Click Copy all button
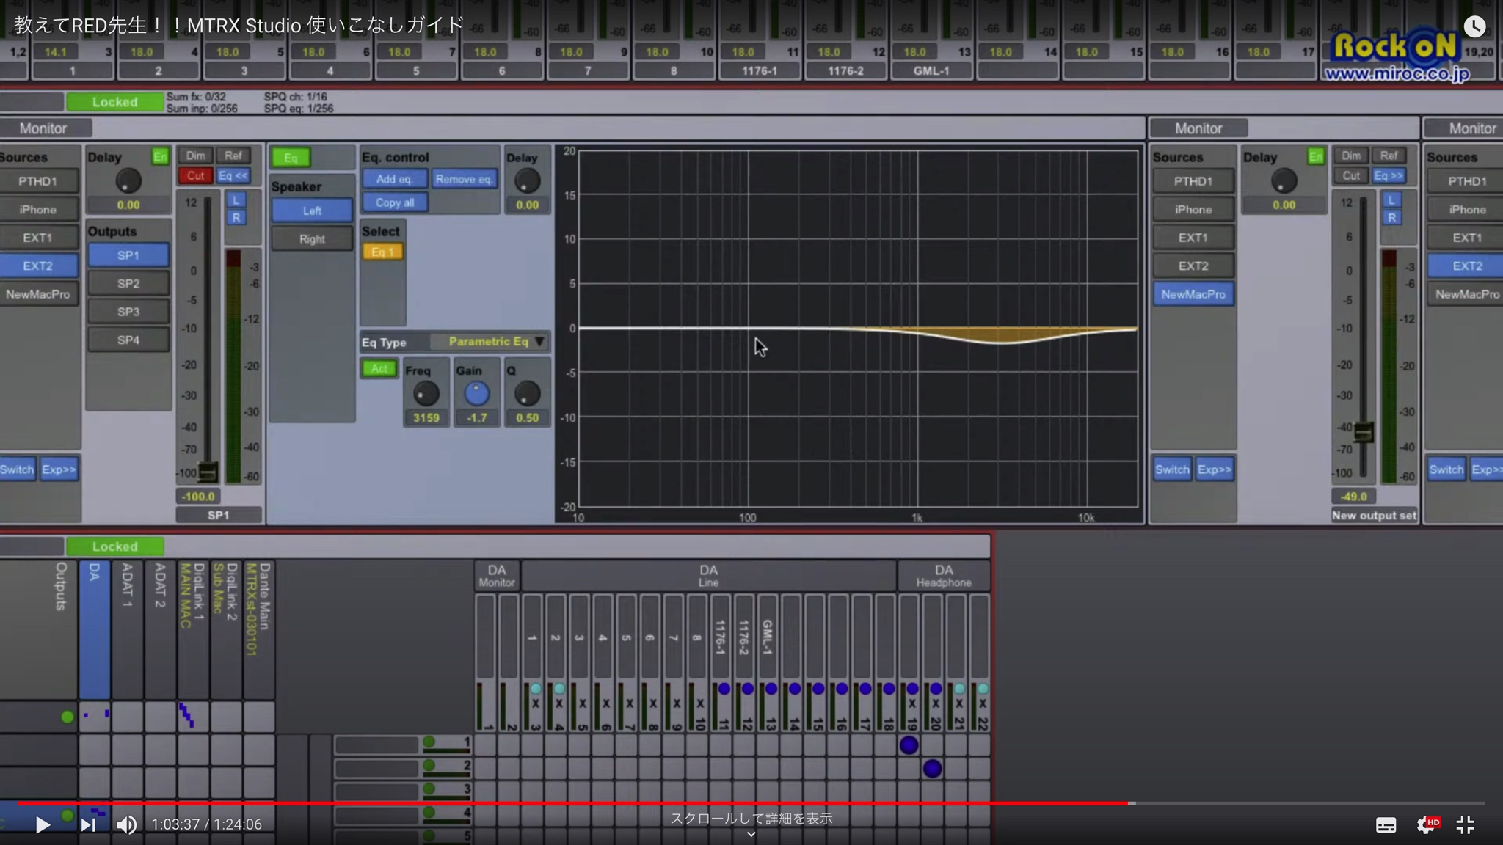 tap(395, 202)
